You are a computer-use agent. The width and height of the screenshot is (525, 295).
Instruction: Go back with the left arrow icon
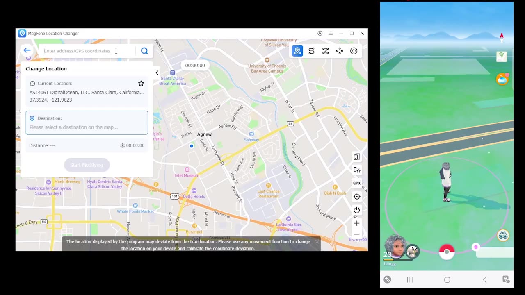[27, 50]
